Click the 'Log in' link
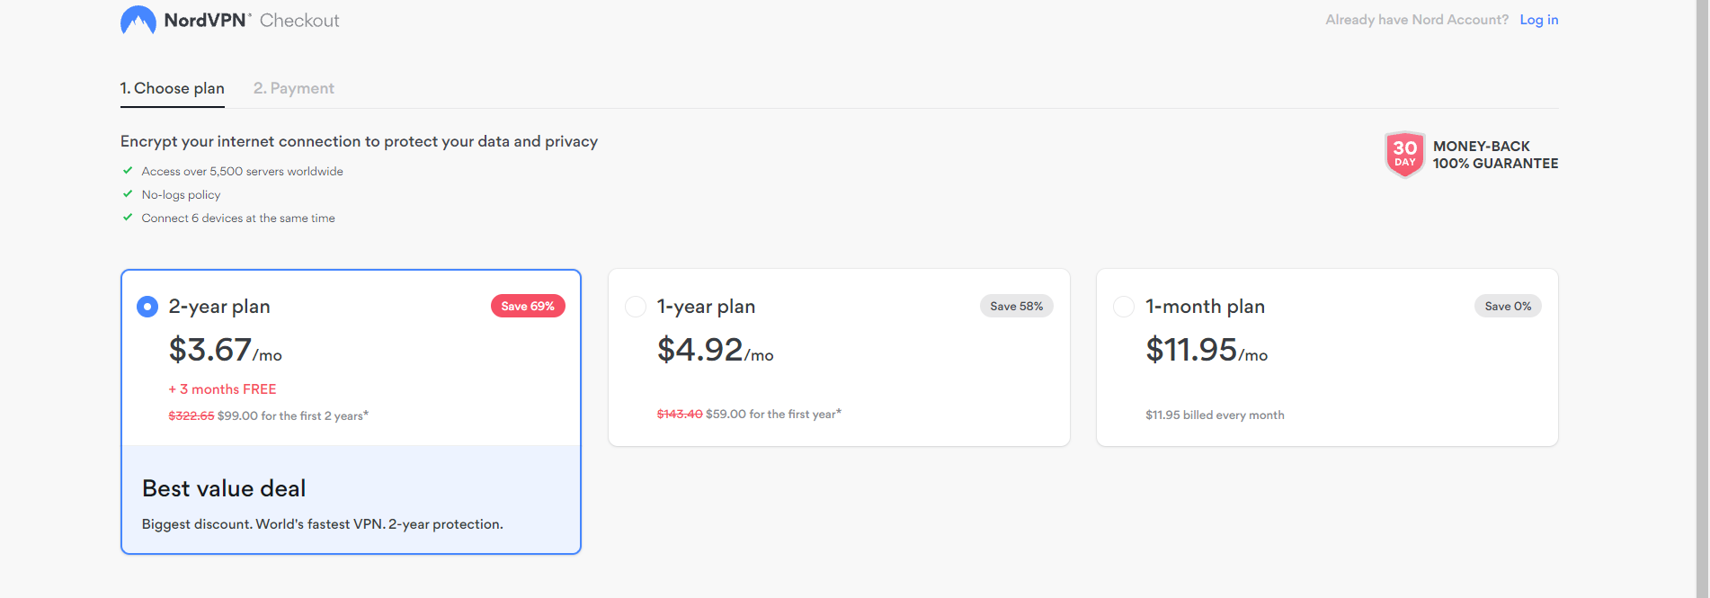The height and width of the screenshot is (598, 1710). [x=1539, y=20]
